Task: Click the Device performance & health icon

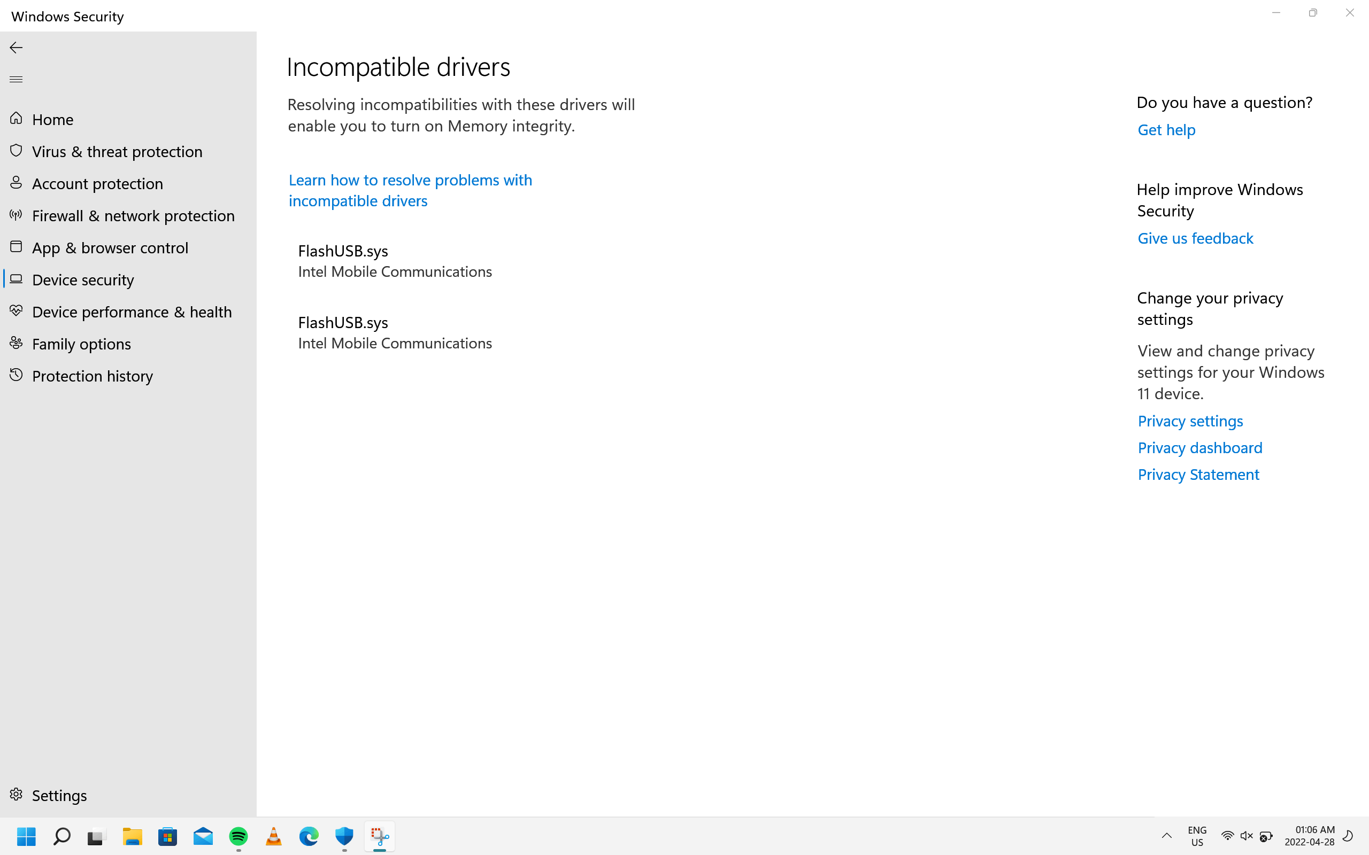Action: pos(16,311)
